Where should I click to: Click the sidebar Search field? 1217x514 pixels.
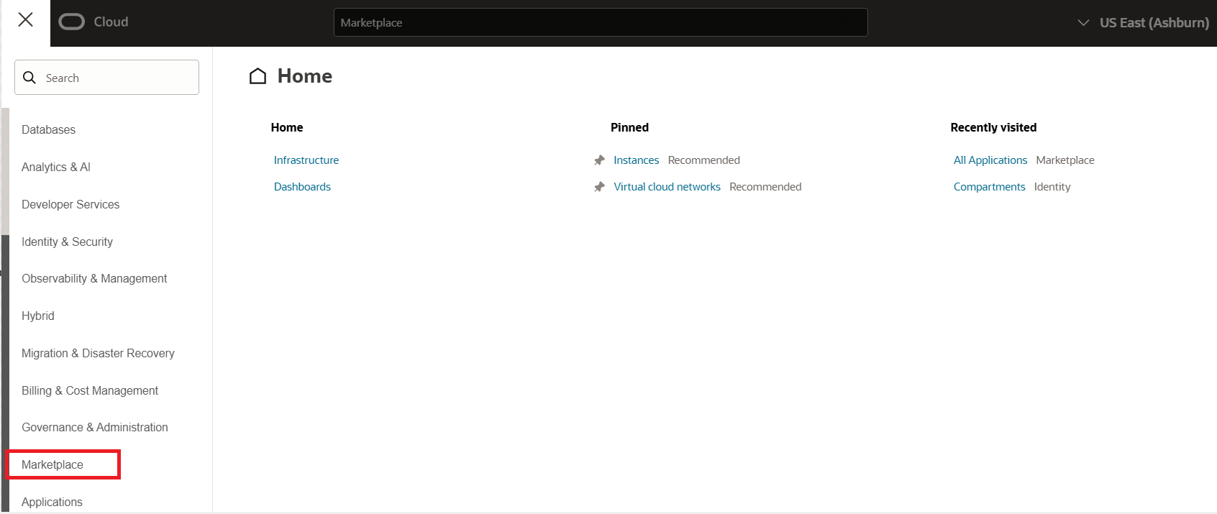pyautogui.click(x=106, y=77)
